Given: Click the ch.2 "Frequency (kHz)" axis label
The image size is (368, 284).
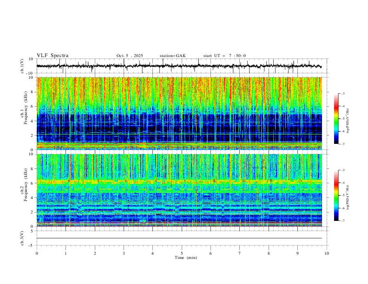Looking at the screenshot, I should point(26,185).
